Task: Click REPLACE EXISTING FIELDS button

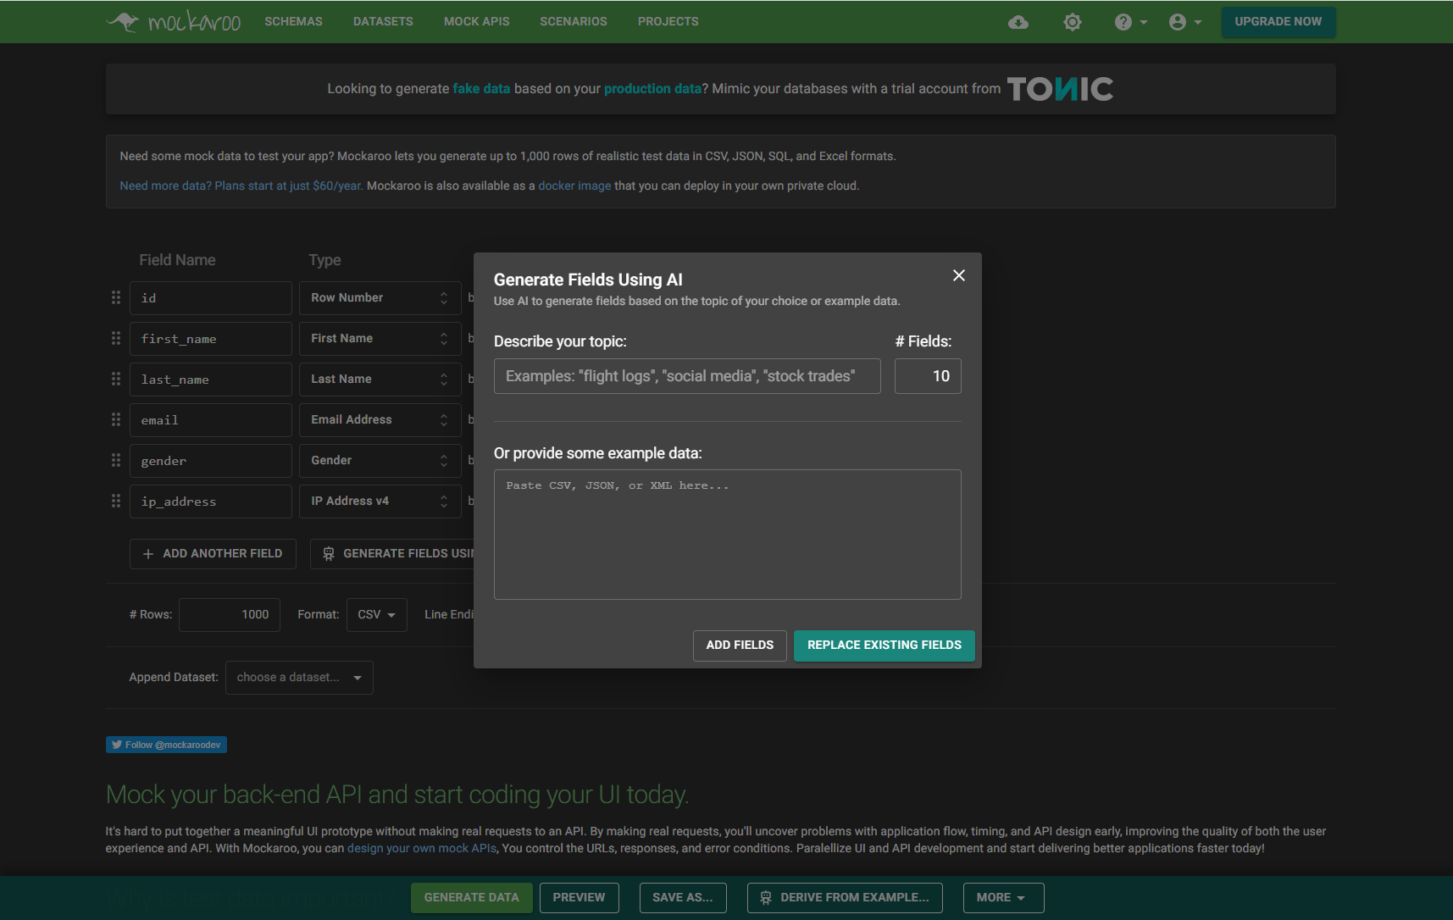Action: point(885,646)
